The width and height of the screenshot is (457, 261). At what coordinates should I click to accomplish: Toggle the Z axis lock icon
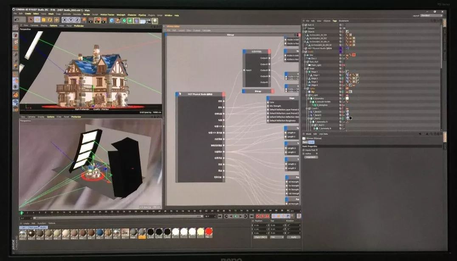pyautogui.click(x=77, y=19)
